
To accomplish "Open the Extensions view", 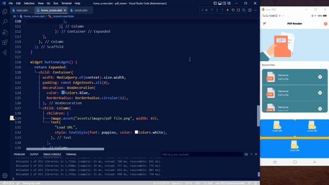I will 5,42.
